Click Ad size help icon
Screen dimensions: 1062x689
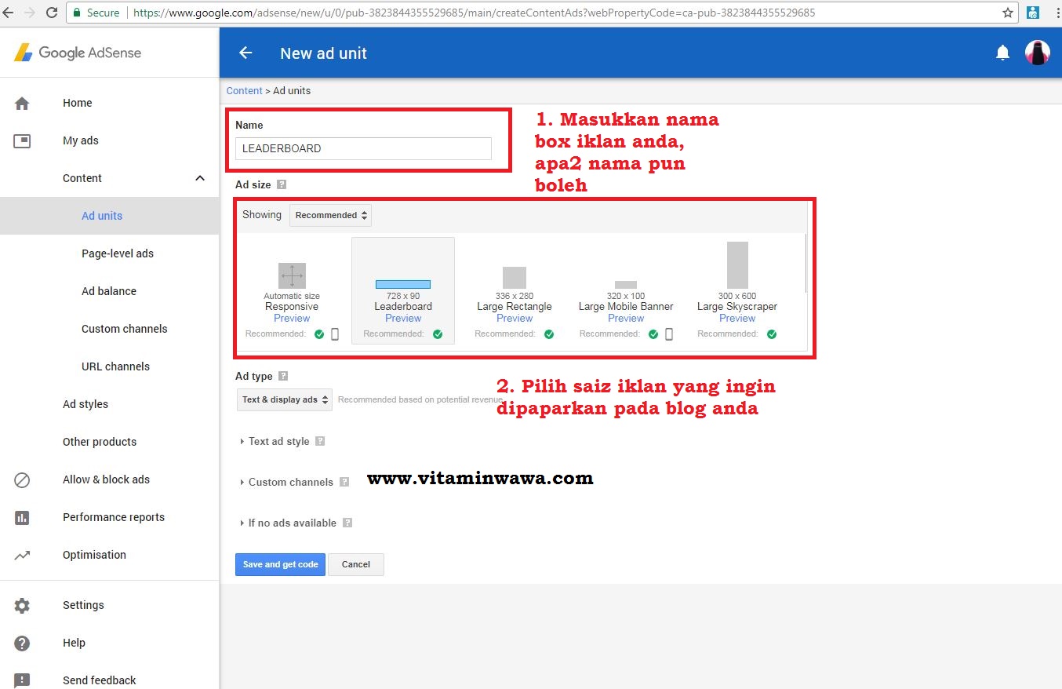(282, 184)
